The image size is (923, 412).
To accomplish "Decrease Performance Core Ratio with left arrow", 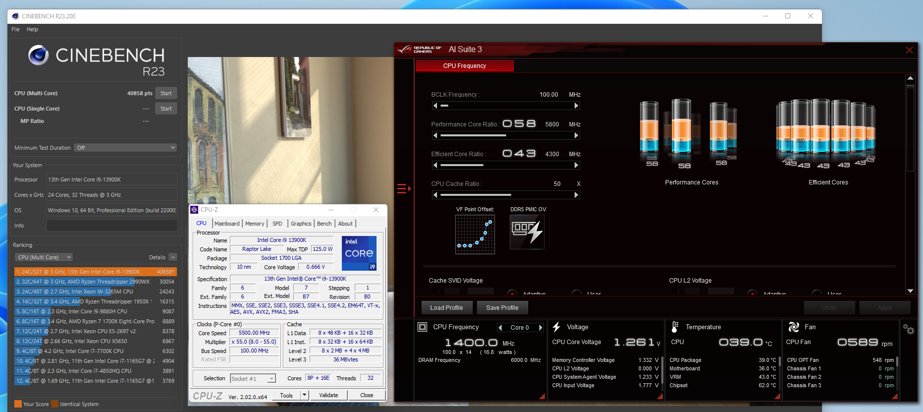I will click(x=435, y=135).
